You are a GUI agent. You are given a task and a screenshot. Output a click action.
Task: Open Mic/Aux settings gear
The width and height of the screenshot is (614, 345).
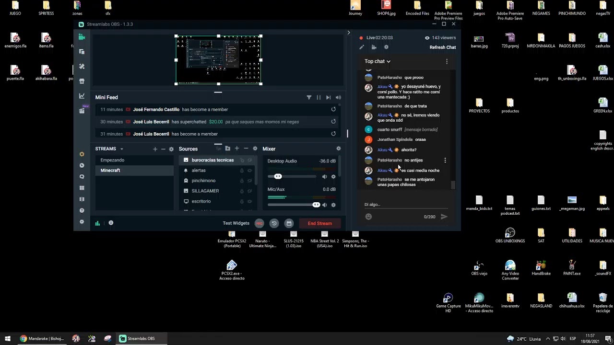click(333, 205)
